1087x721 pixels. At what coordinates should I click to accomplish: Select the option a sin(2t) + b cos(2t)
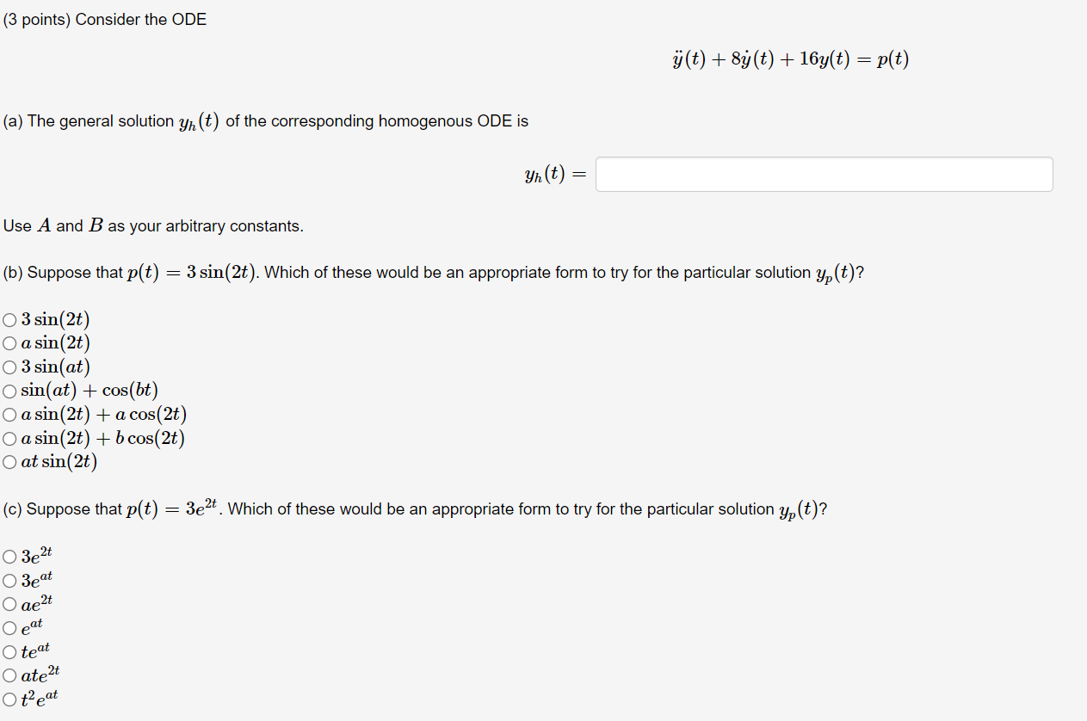tap(9, 438)
